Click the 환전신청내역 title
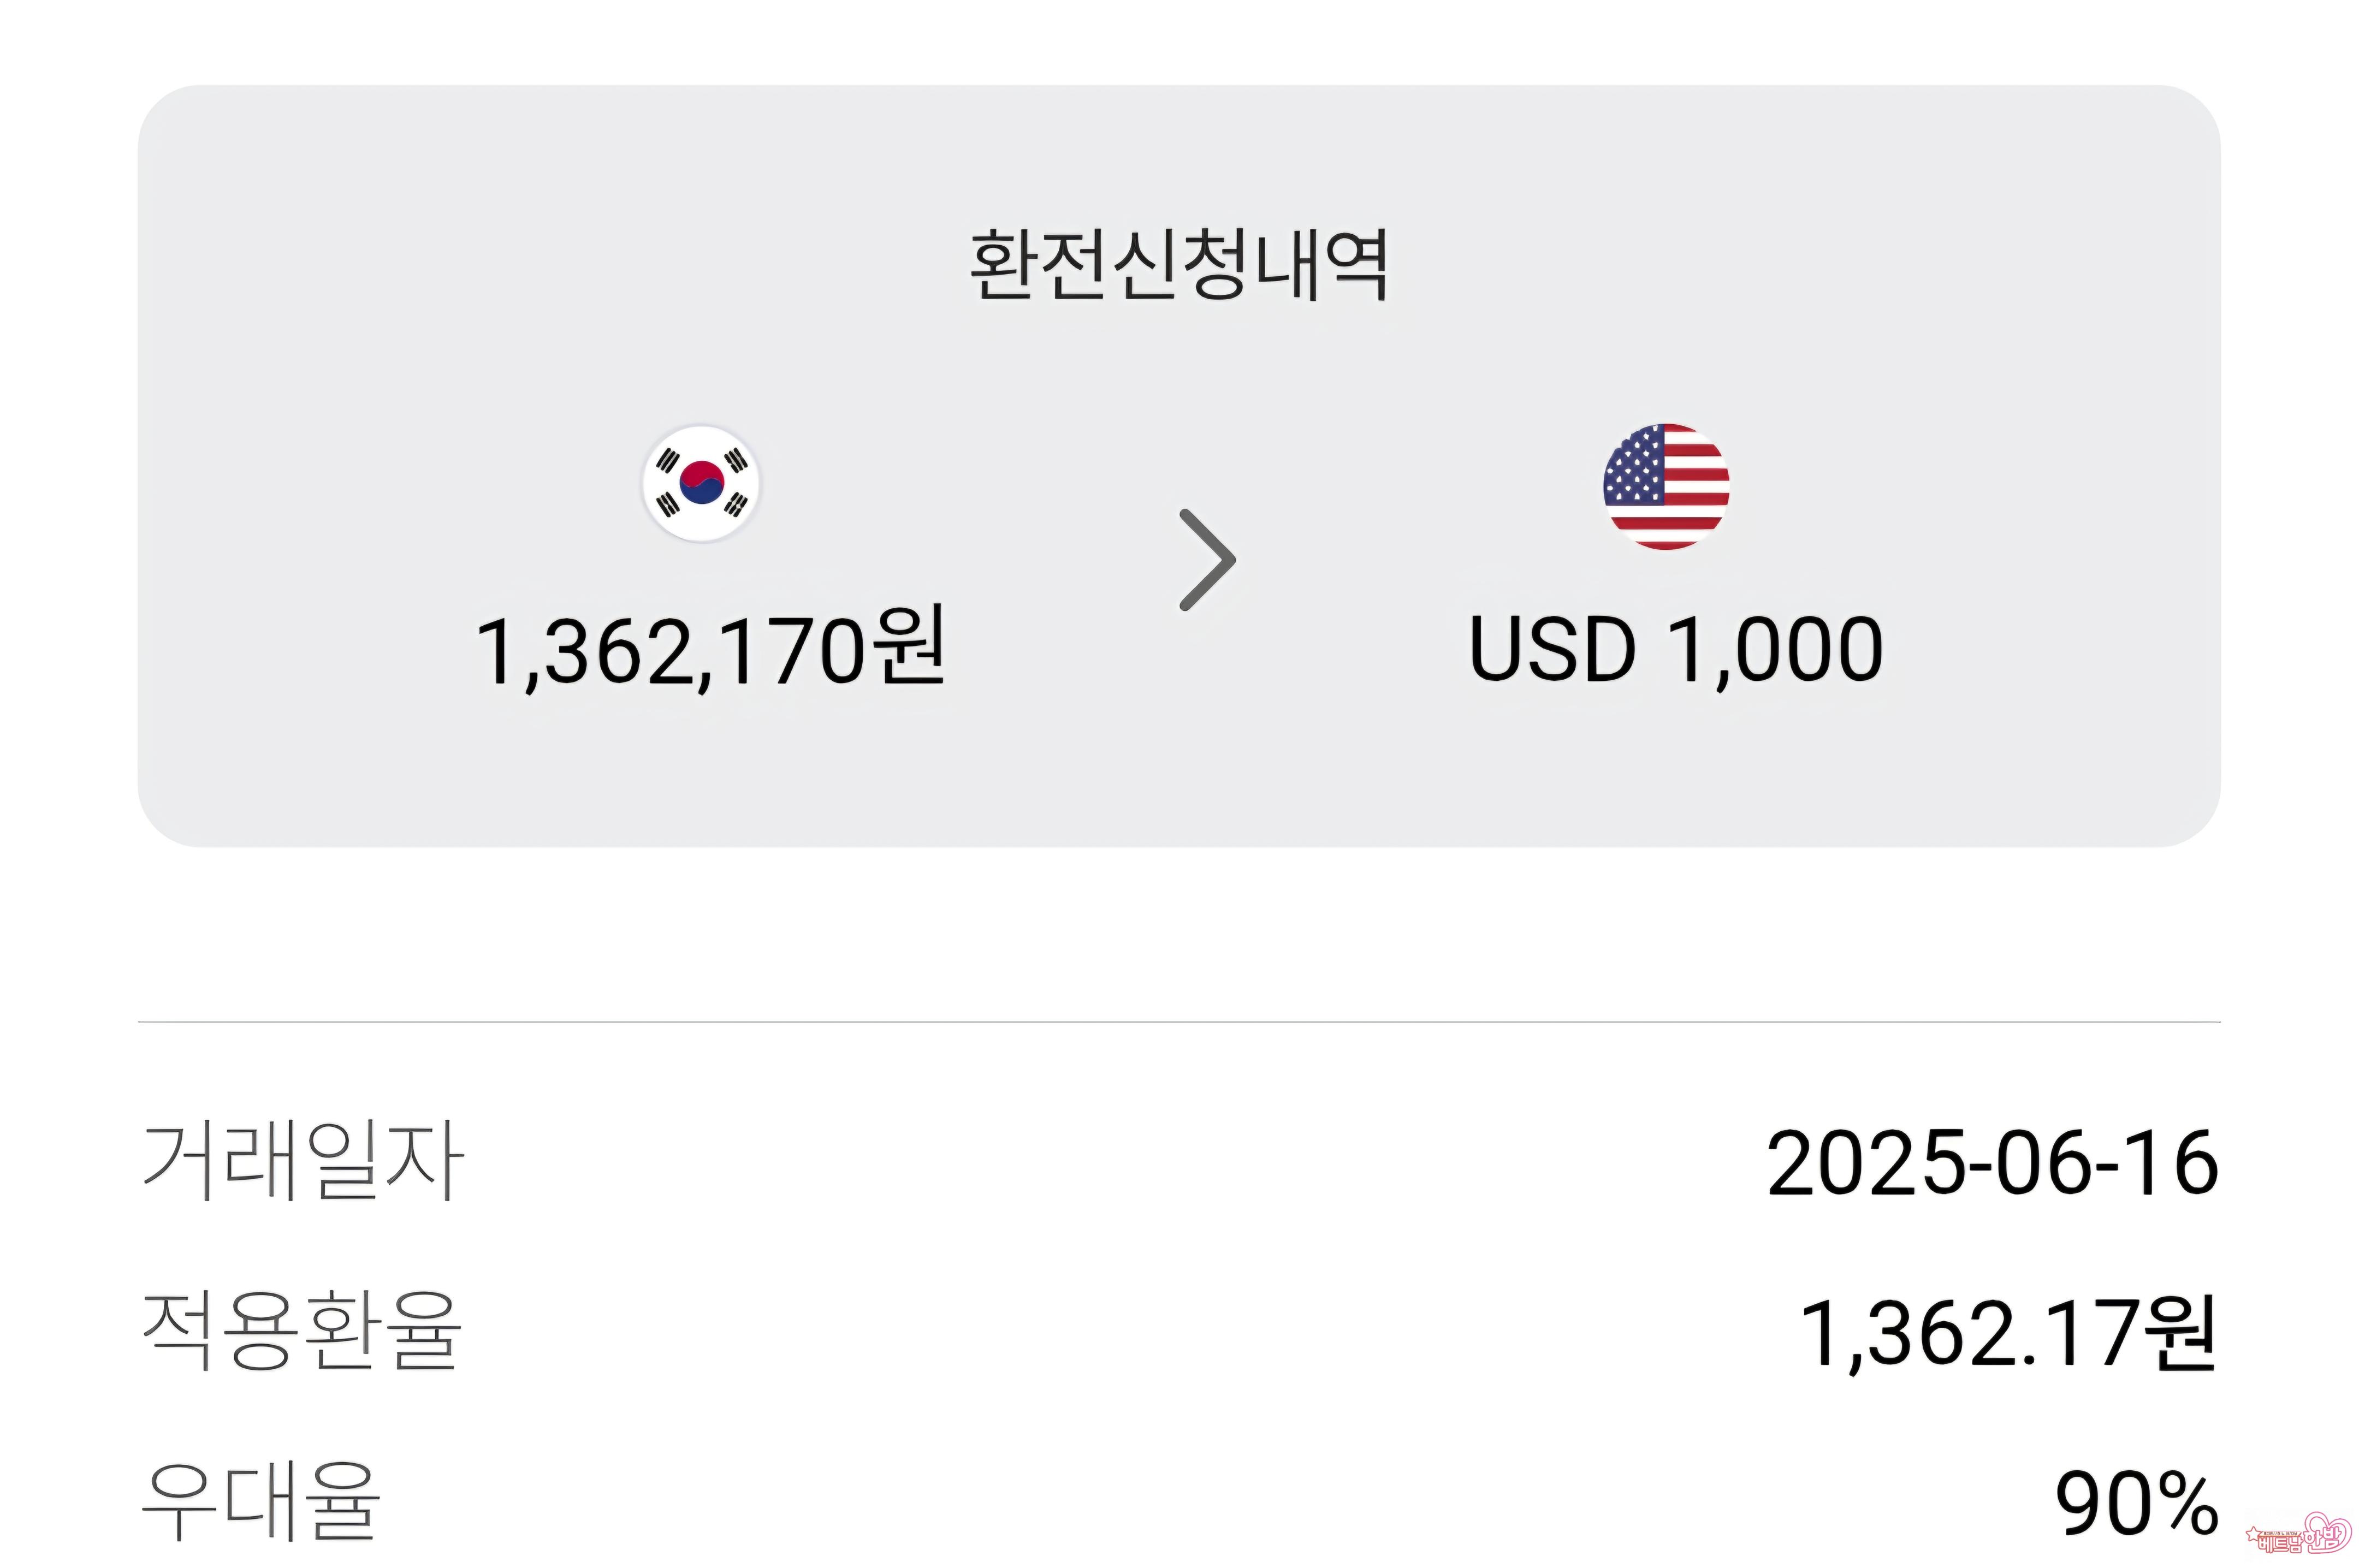This screenshot has height=1568, width=2359. tap(1179, 265)
